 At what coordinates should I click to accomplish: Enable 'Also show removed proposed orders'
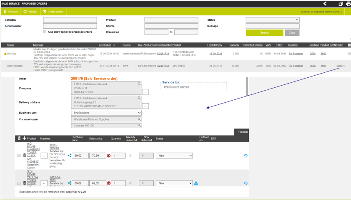45,32
